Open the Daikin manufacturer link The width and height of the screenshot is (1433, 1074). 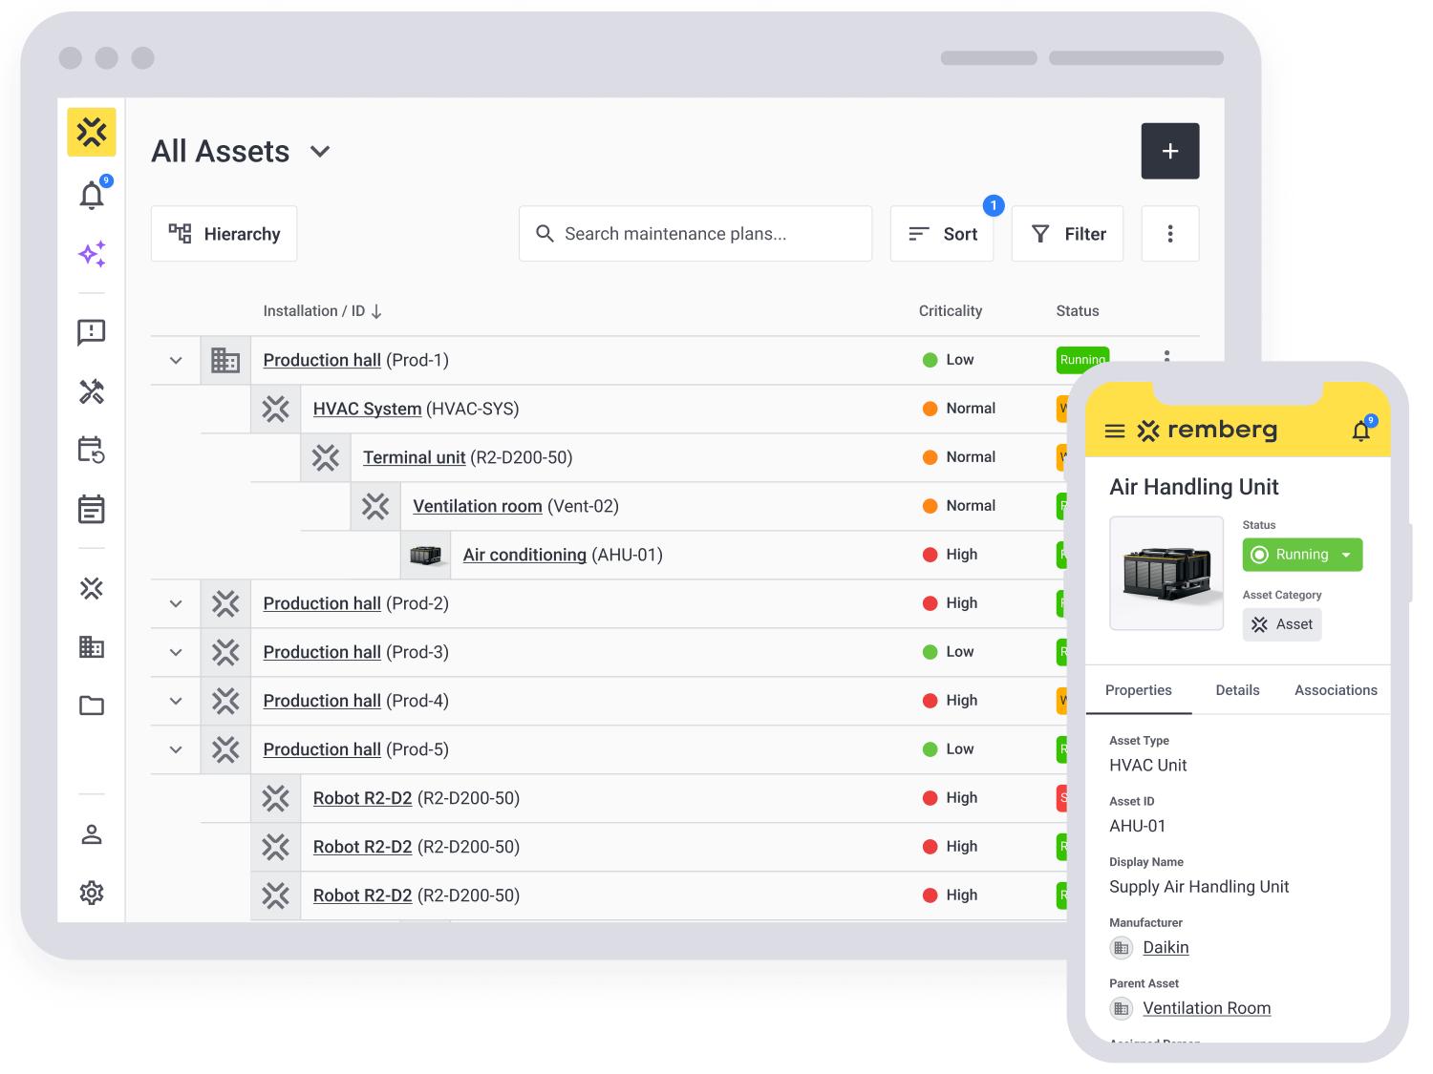(1166, 948)
